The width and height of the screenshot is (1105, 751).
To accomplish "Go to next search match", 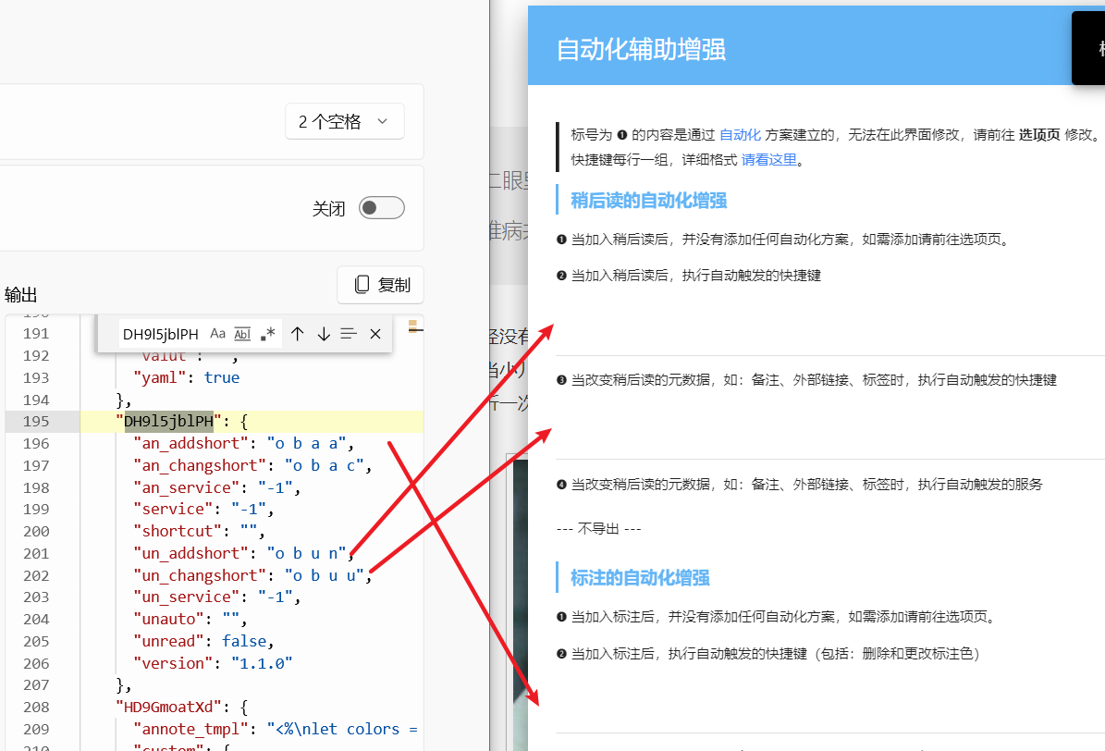I will click(323, 333).
